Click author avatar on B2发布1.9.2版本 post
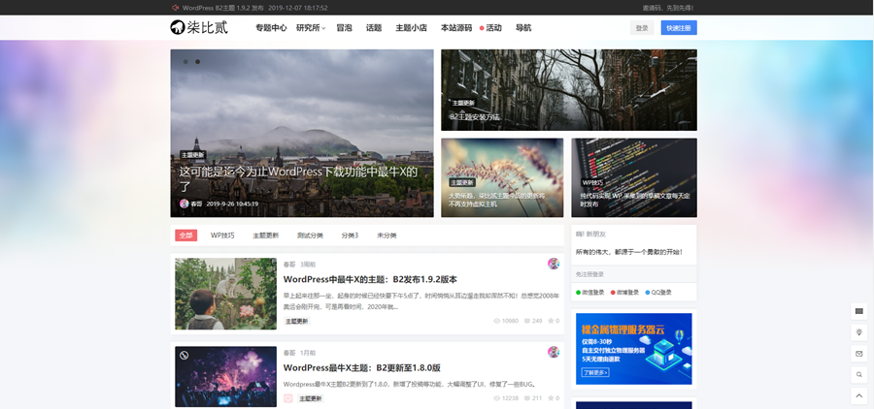The height and width of the screenshot is (409, 874). pos(553,264)
